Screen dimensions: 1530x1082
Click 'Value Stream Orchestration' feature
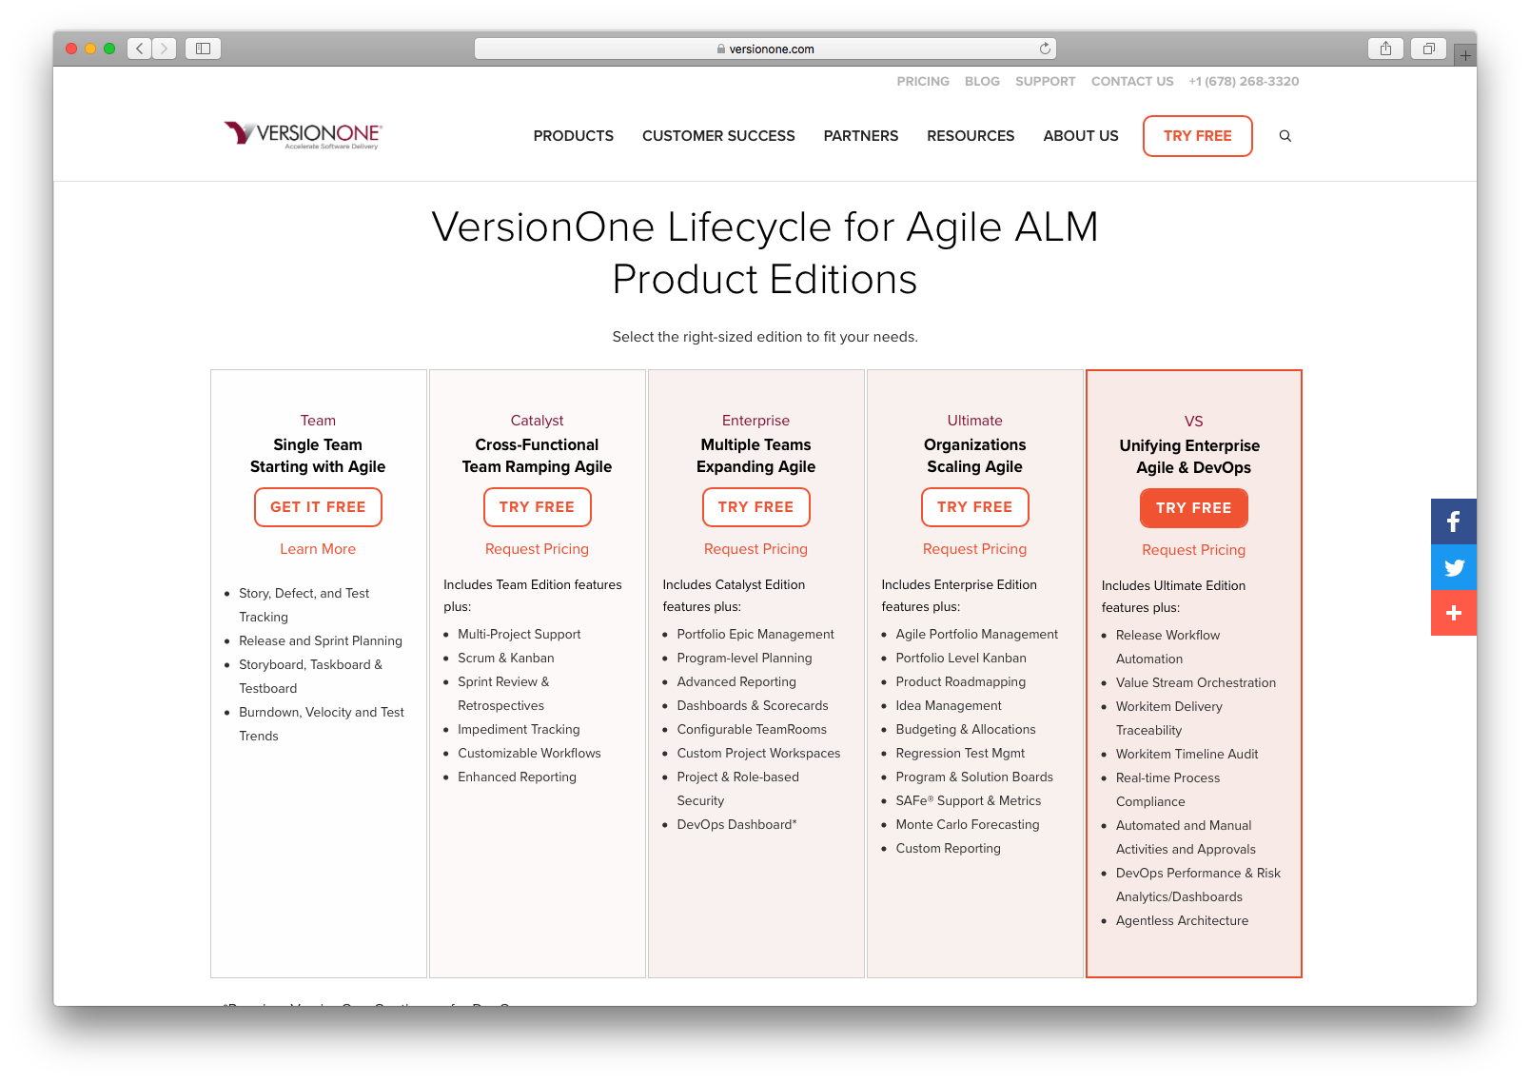[1196, 683]
